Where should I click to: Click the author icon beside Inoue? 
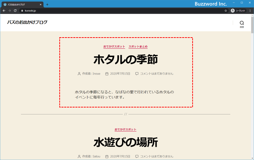click(79, 74)
